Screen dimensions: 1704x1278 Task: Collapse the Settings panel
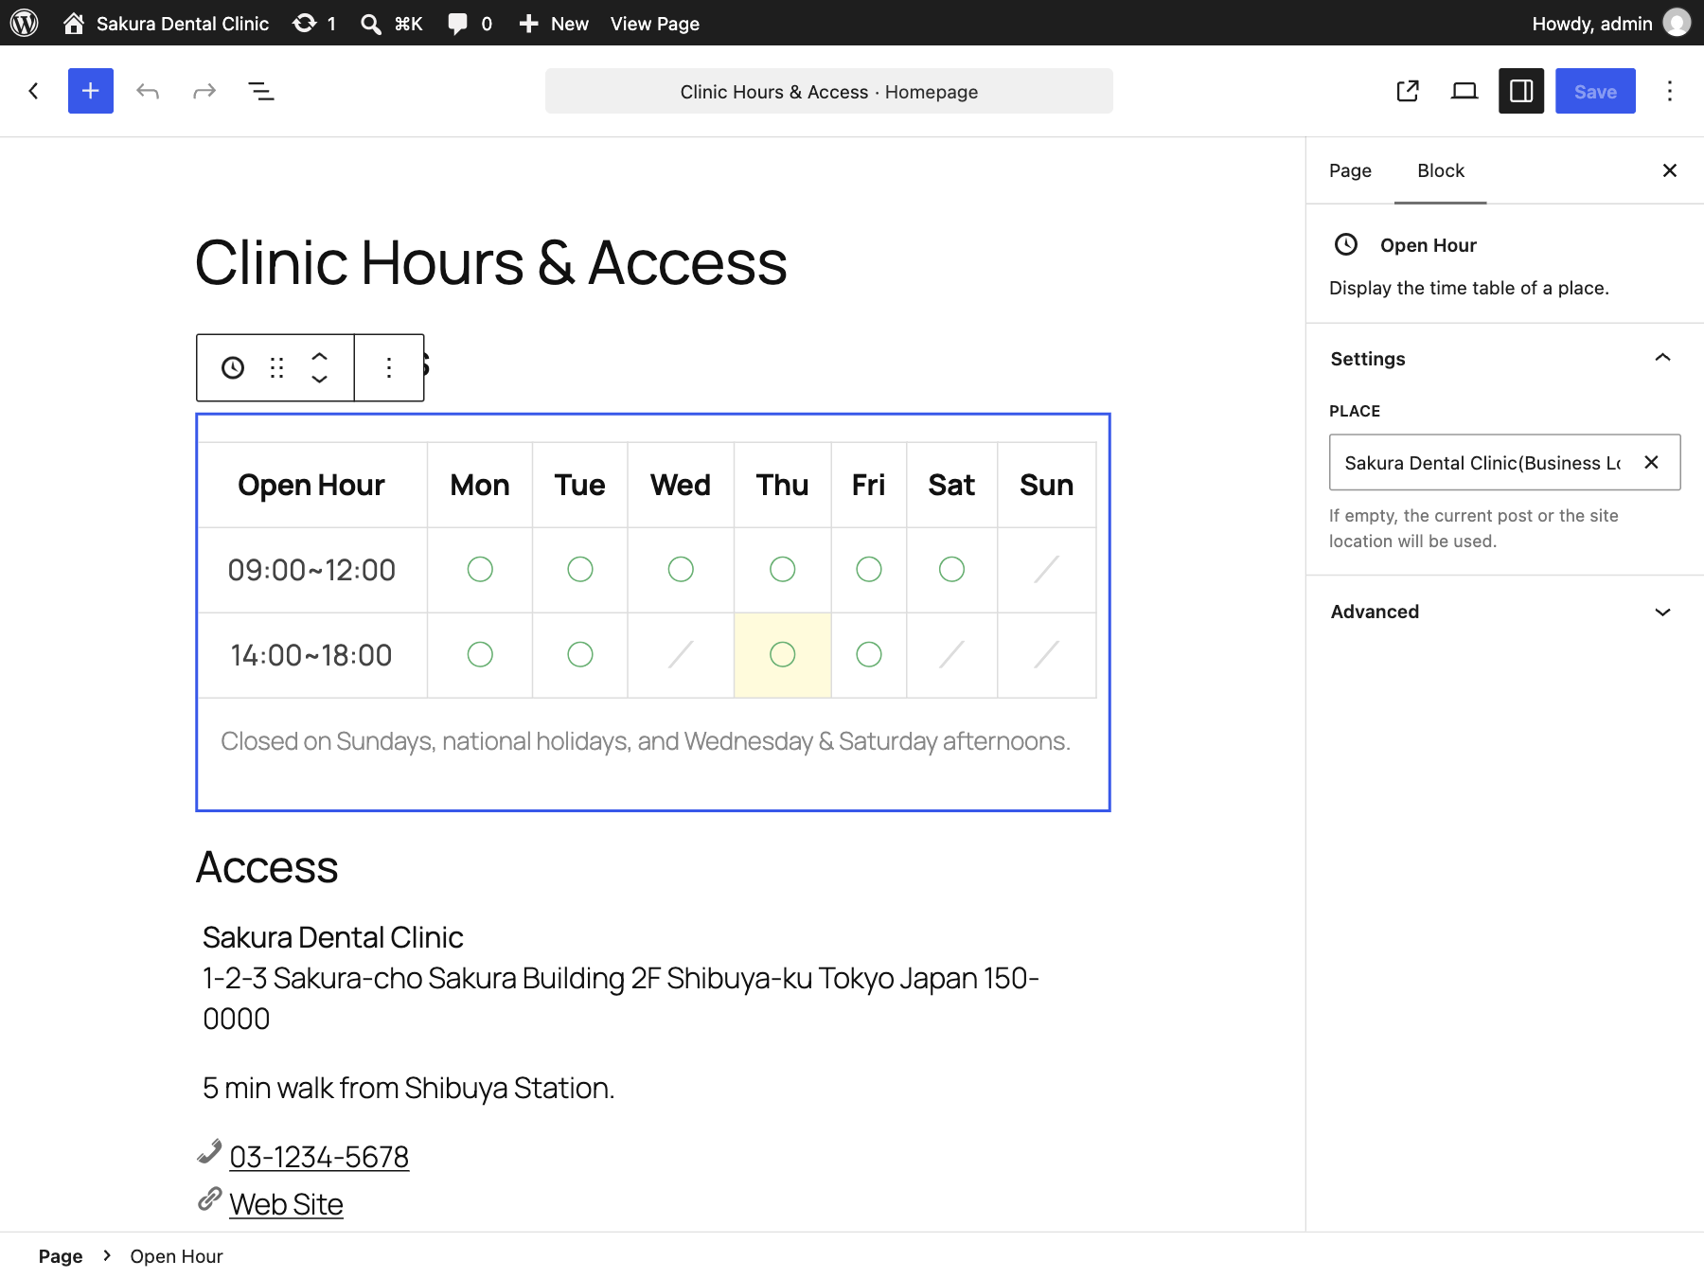click(x=1505, y=359)
